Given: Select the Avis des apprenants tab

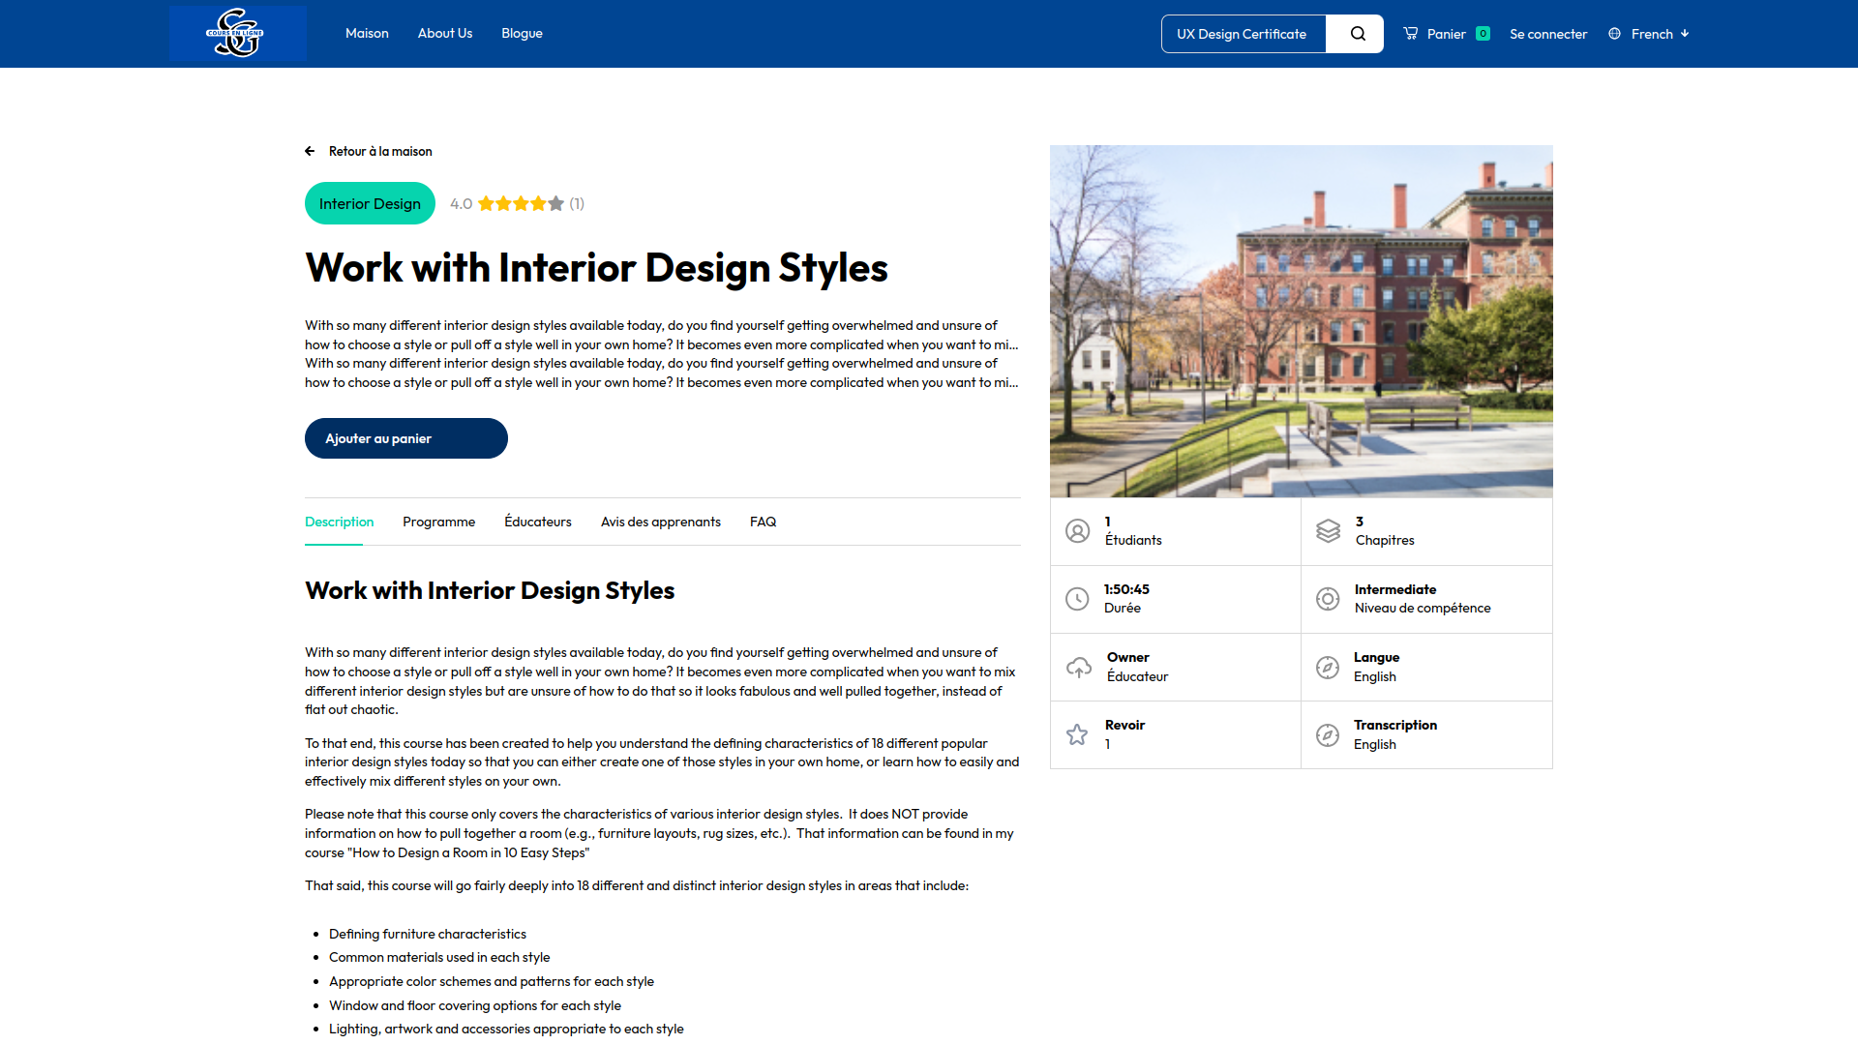Looking at the screenshot, I should coord(660,522).
